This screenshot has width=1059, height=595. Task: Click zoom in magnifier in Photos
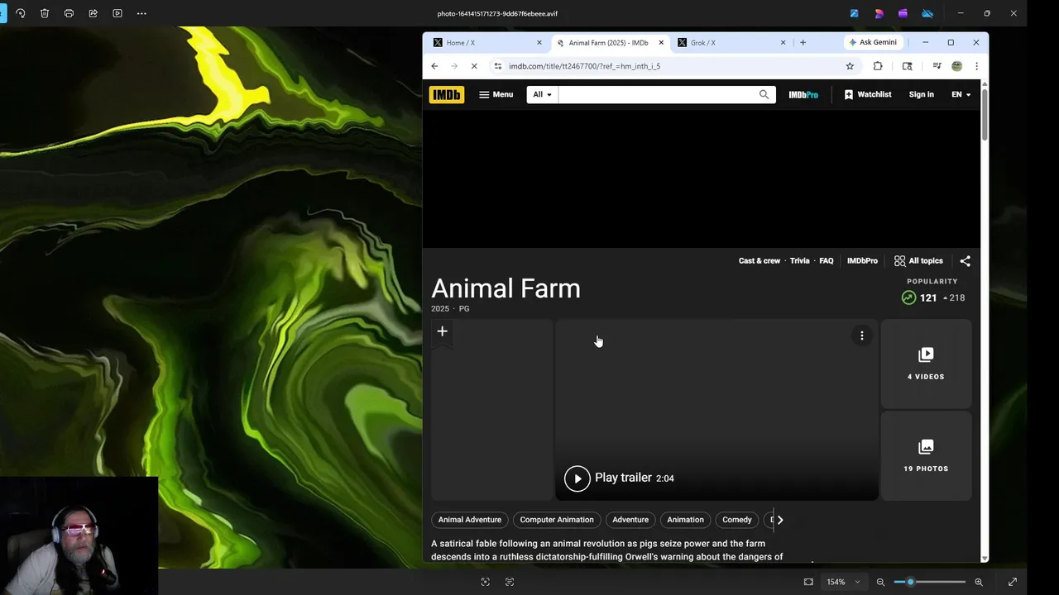point(979,582)
